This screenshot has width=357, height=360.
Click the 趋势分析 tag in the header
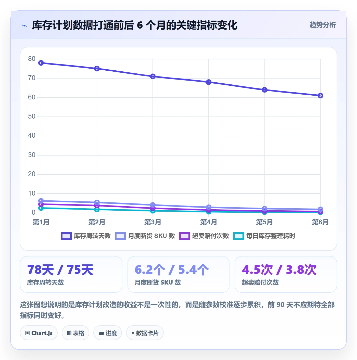(x=323, y=25)
